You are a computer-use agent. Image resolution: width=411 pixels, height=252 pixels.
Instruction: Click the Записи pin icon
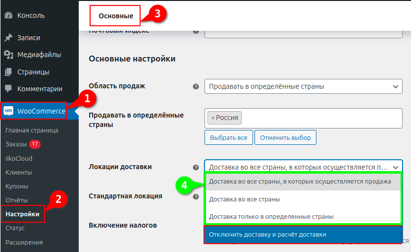pos(8,38)
